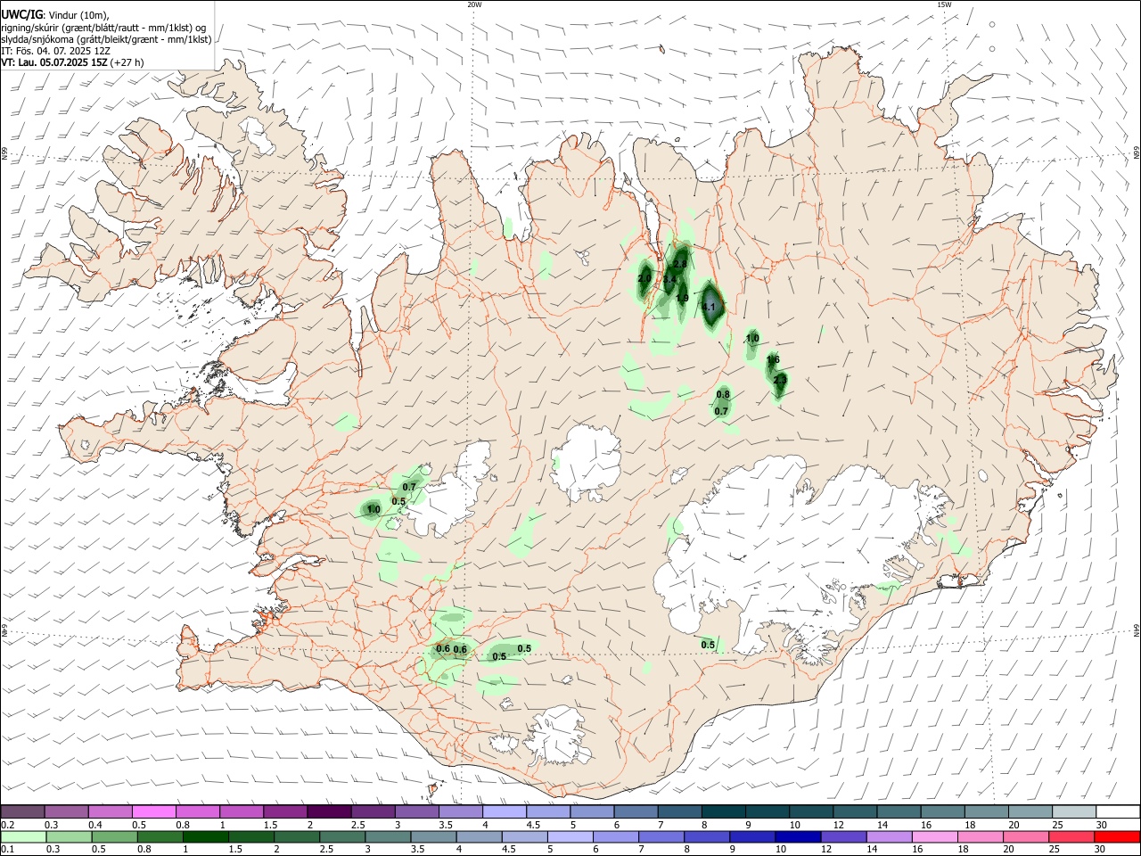The width and height of the screenshot is (1141, 856).
Task: Click the 0.1 label on the rain scale
Action: 7,850
